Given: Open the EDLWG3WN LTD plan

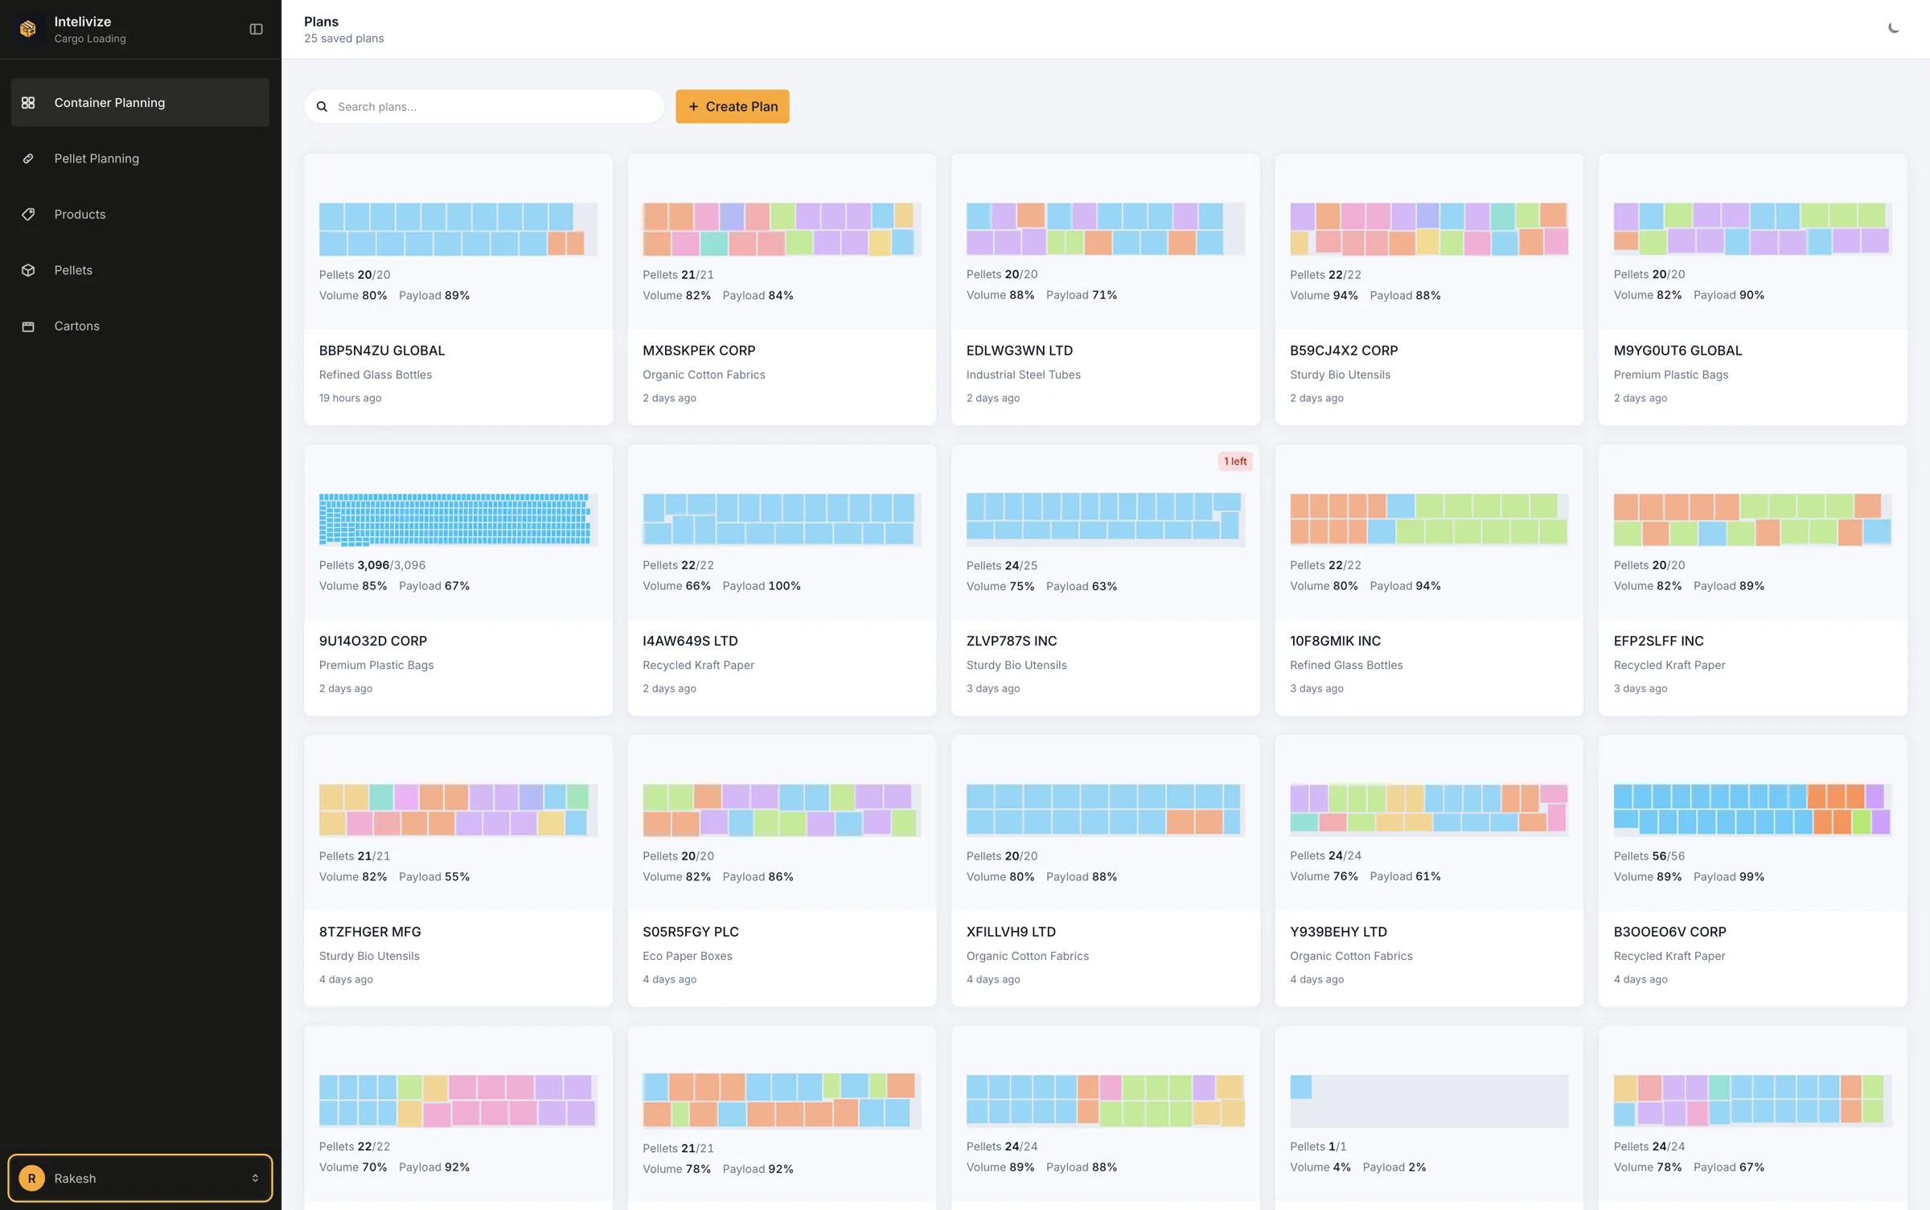Looking at the screenshot, I should 1106,289.
